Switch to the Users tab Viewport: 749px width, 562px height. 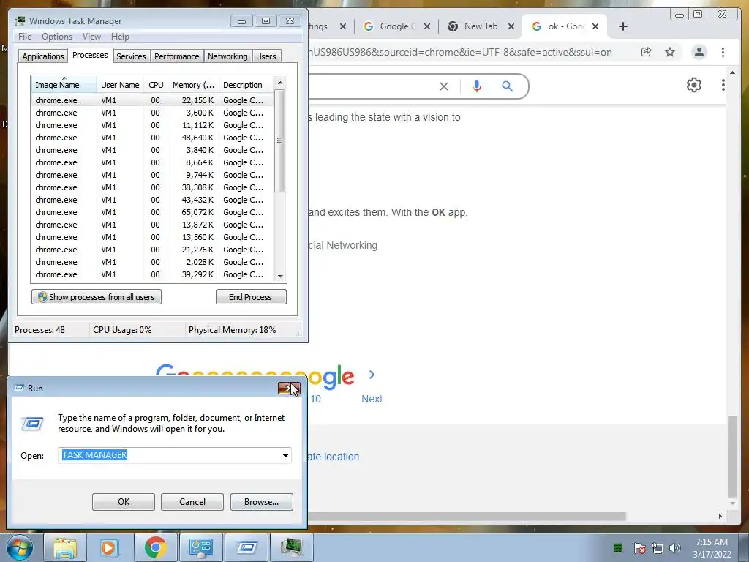tap(266, 56)
